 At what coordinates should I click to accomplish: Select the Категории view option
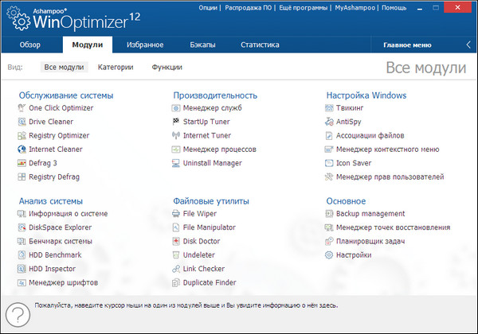116,68
